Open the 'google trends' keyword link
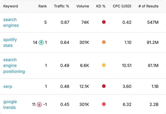166x114 pixels. coord(10,105)
